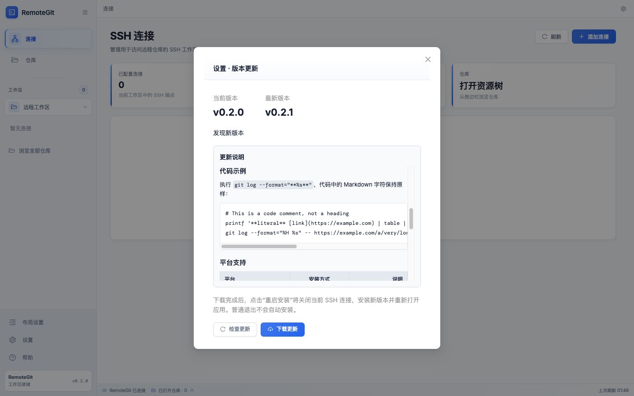The width and height of the screenshot is (634, 396).
Task: Open settings via top-right gear icon
Action: 623,9
